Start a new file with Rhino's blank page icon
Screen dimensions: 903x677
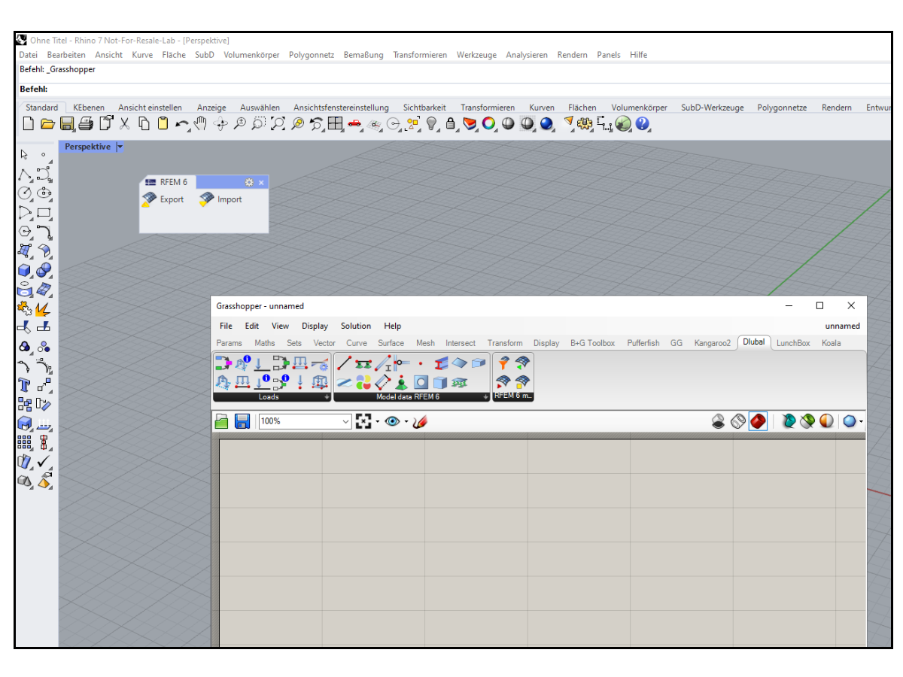(x=28, y=124)
